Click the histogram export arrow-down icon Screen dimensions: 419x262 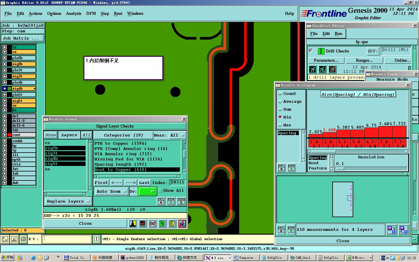(391, 230)
